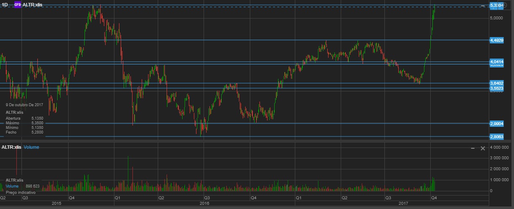The height and width of the screenshot is (209, 514).
Task: Click the 5,0000 value on the price axis
Action: click(496, 18)
